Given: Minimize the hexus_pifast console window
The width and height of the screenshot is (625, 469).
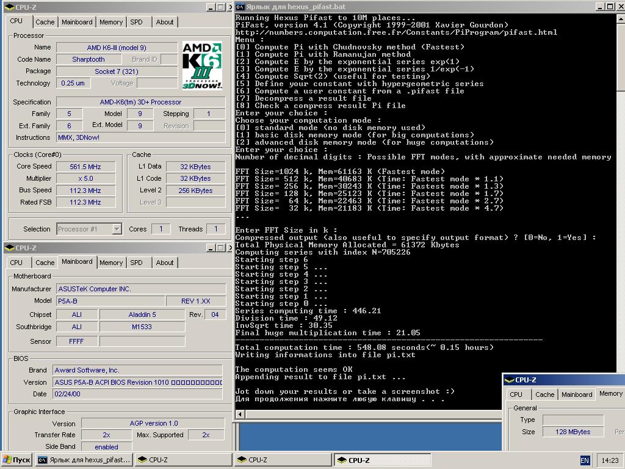Looking at the screenshot, I should tap(601, 7).
